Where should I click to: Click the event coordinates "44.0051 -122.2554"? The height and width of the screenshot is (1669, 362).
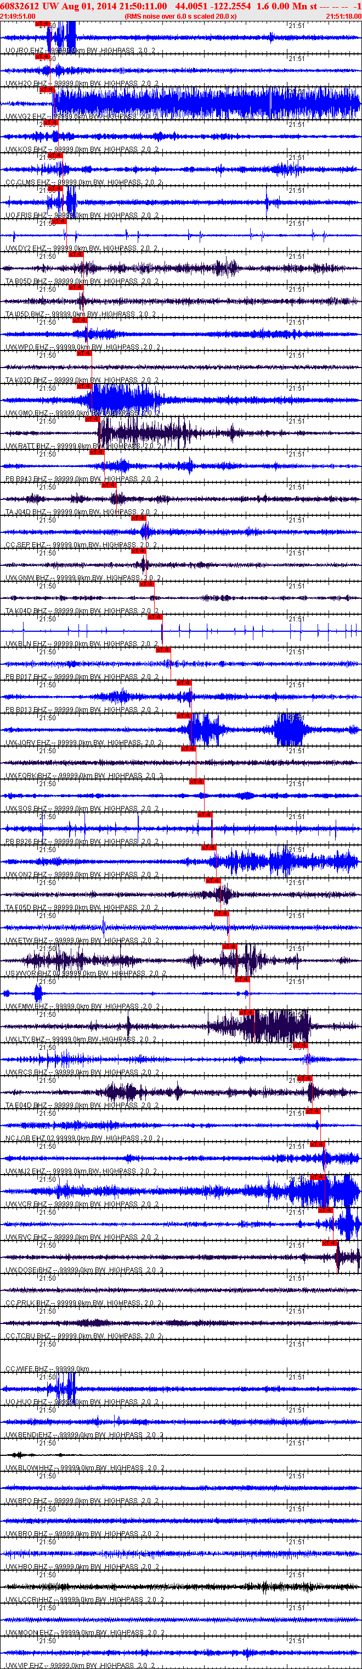tap(213, 6)
